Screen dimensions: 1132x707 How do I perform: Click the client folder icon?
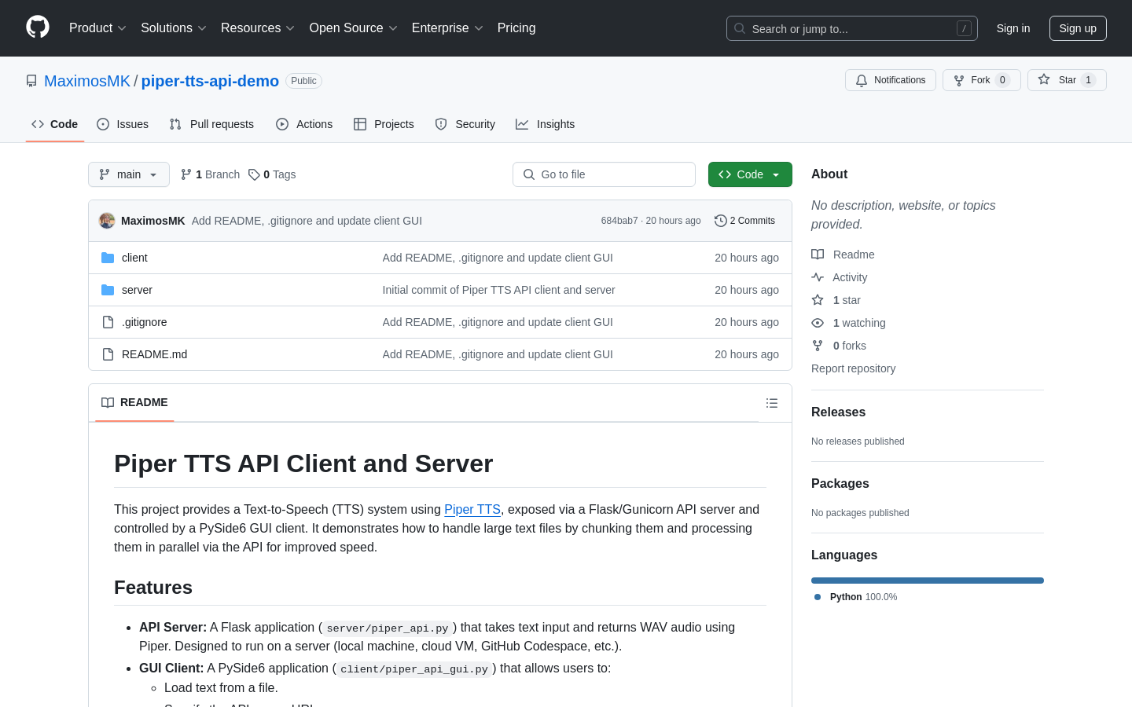tap(108, 258)
